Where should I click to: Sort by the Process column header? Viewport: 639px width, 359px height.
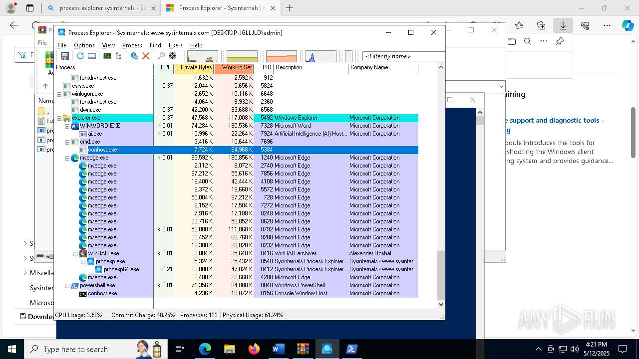click(x=104, y=68)
